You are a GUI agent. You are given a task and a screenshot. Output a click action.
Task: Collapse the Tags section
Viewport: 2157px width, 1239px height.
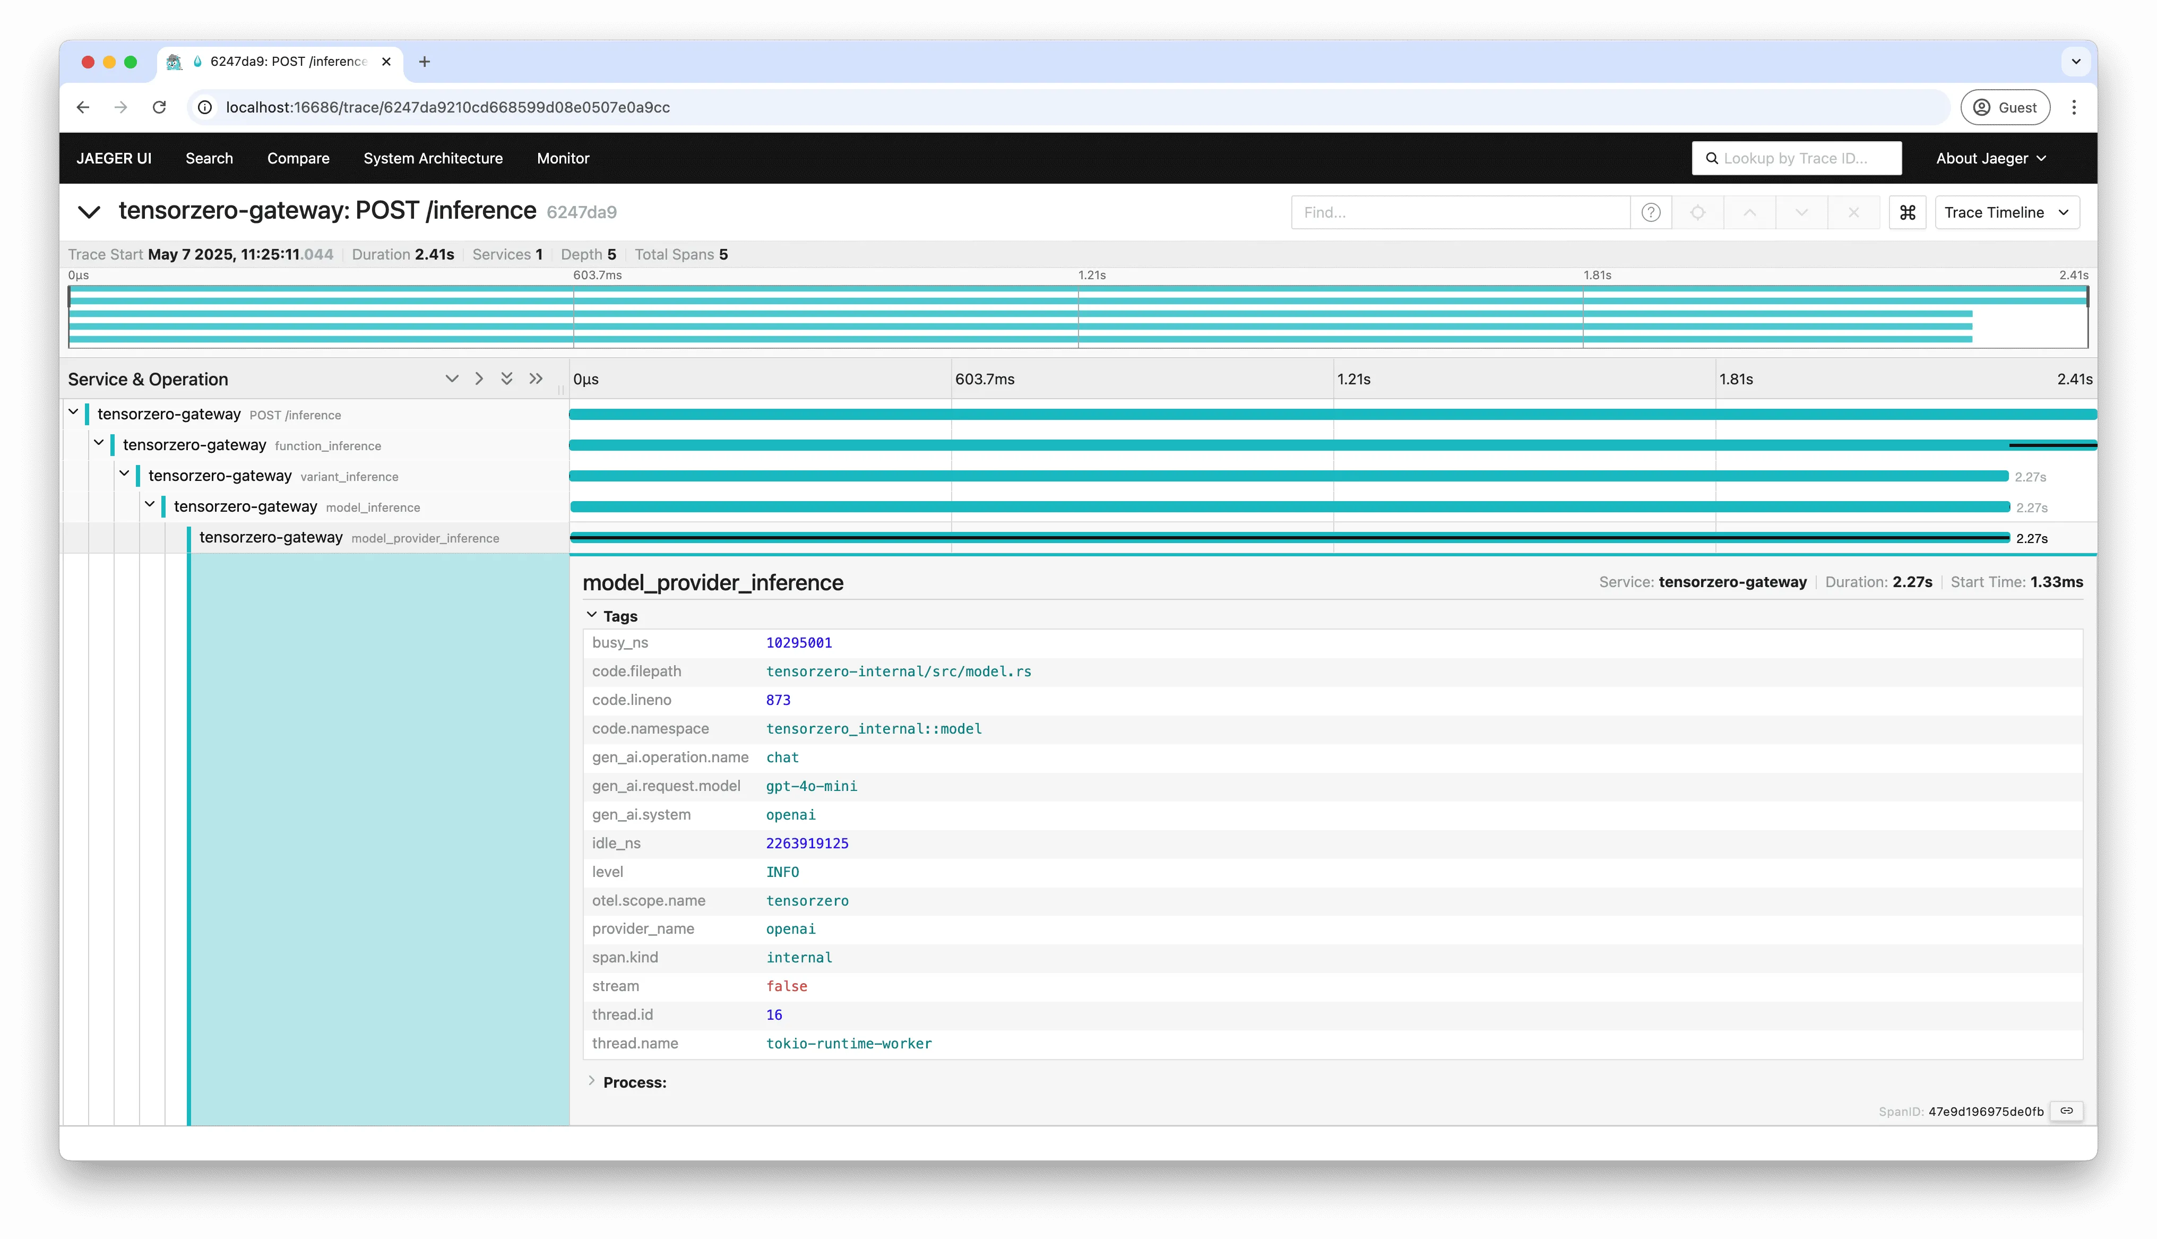(x=592, y=615)
